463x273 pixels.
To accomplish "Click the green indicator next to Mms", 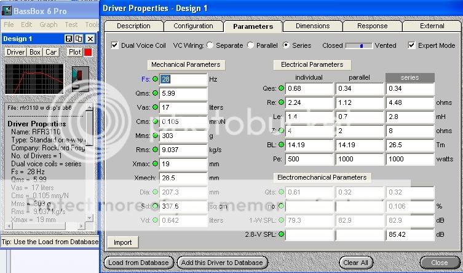I will click(x=155, y=136).
